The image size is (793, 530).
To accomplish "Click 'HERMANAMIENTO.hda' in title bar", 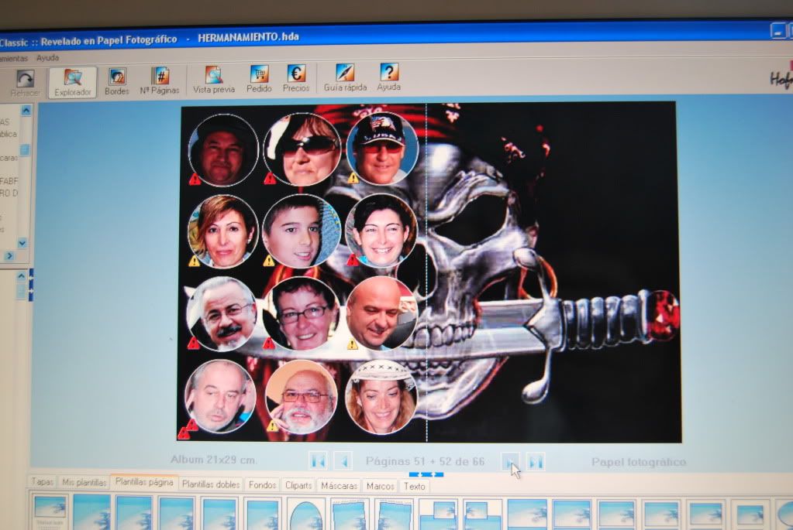I will (248, 37).
